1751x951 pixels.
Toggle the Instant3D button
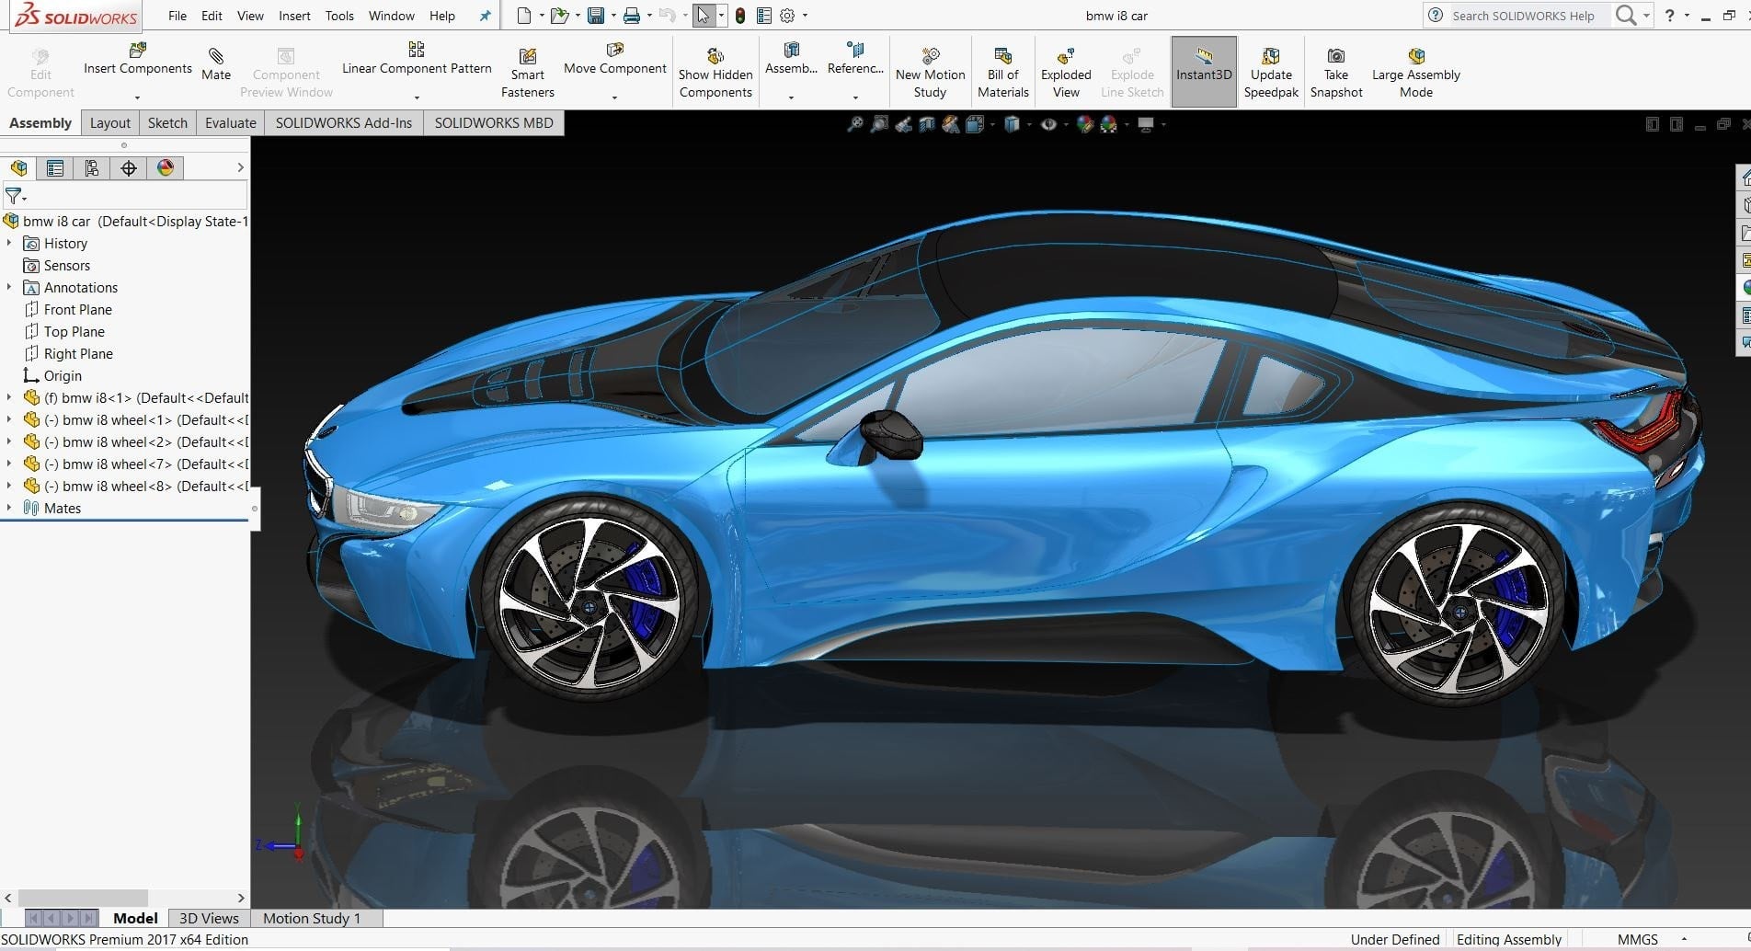click(x=1204, y=72)
